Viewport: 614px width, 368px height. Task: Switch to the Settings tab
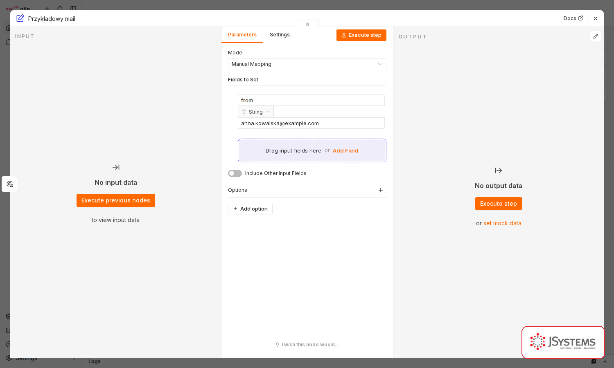click(280, 35)
